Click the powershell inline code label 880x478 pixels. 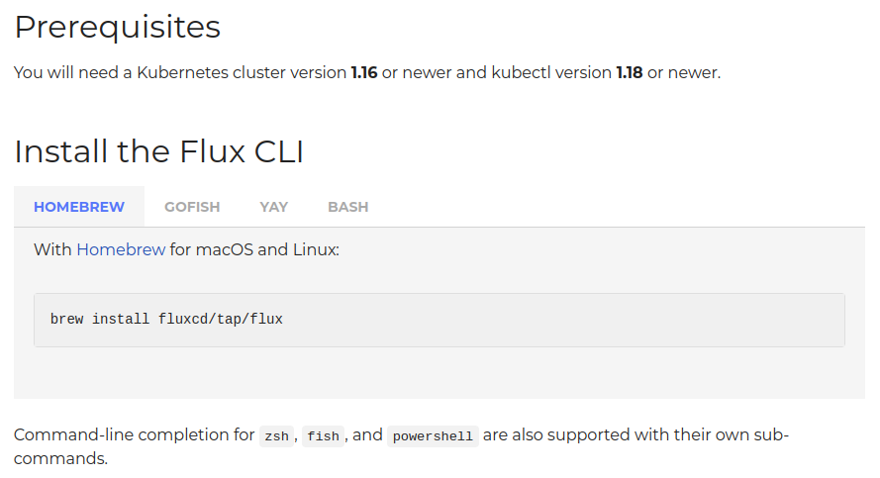(433, 436)
